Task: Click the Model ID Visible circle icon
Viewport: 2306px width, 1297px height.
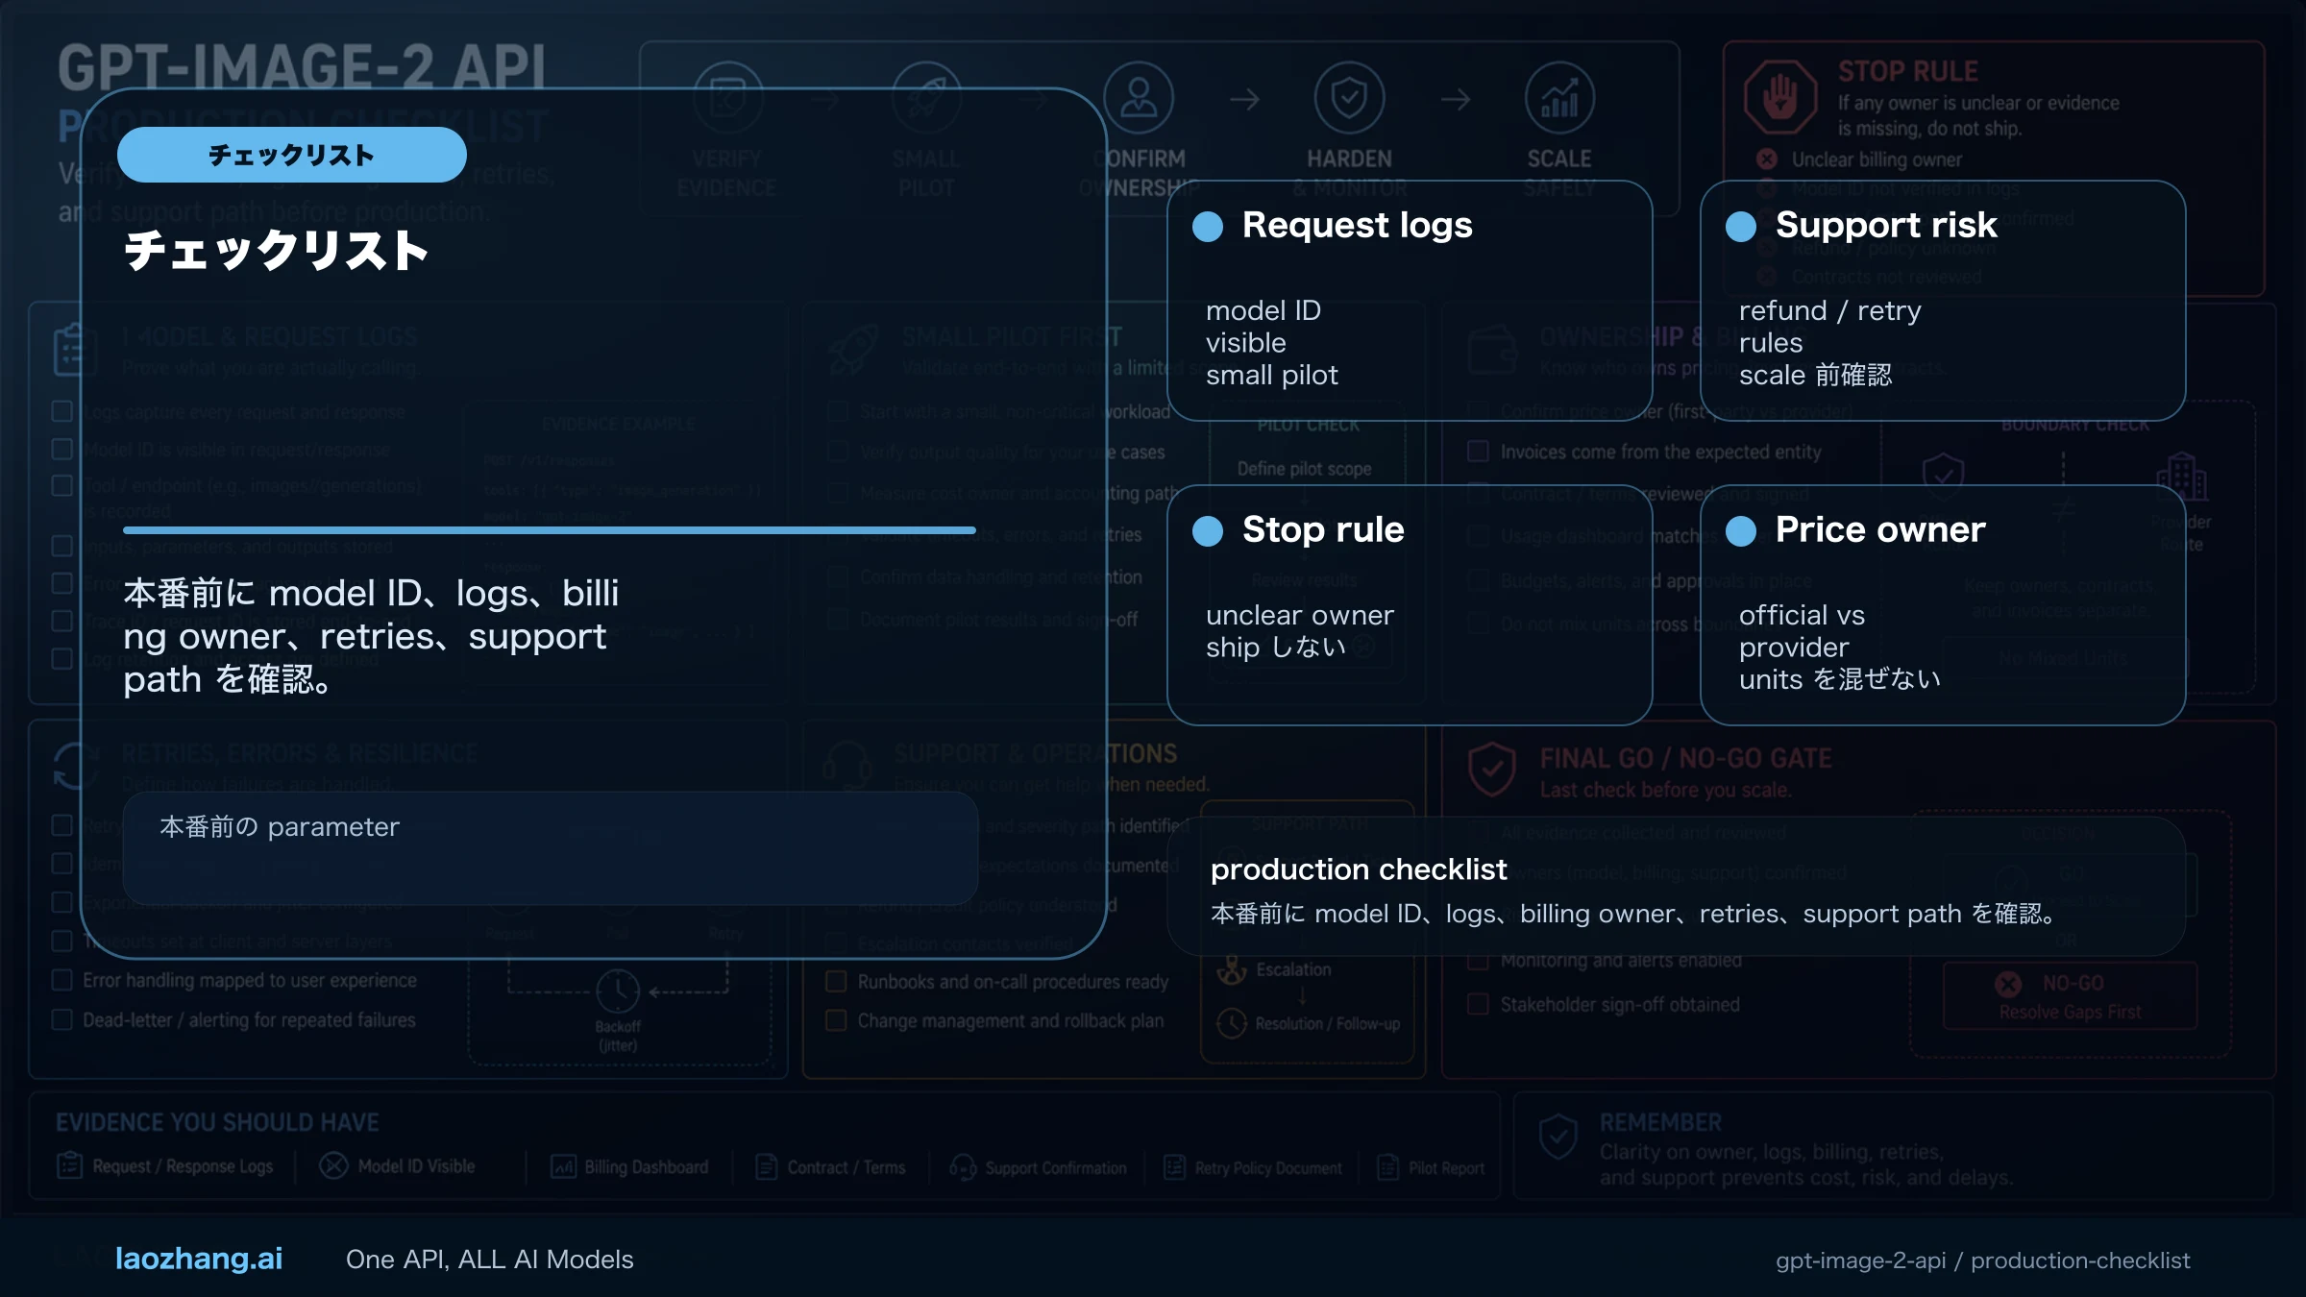Action: [x=333, y=1165]
